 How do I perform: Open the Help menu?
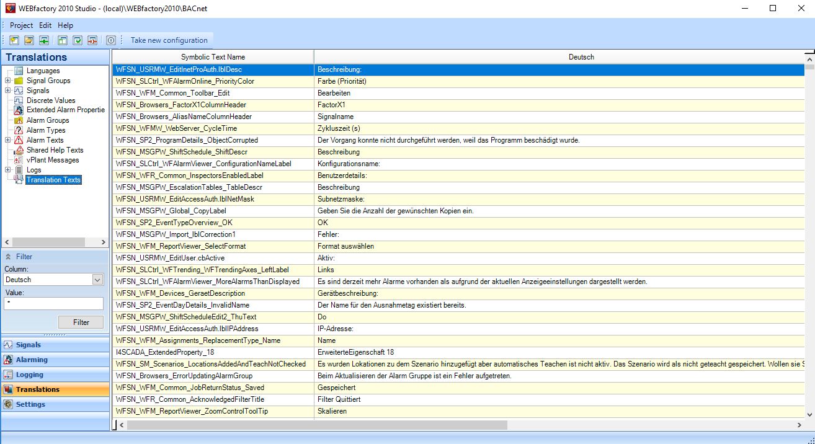coord(65,25)
